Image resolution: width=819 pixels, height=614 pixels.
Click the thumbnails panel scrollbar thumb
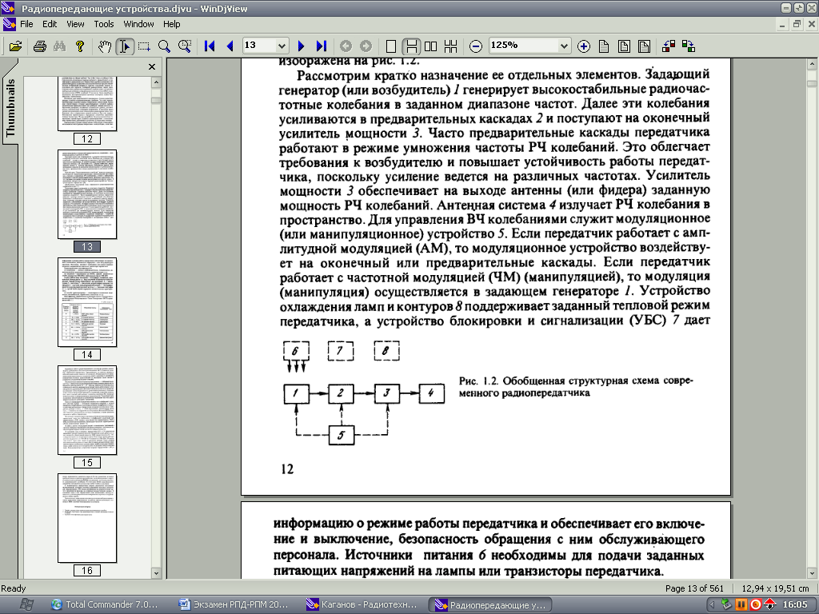click(156, 101)
